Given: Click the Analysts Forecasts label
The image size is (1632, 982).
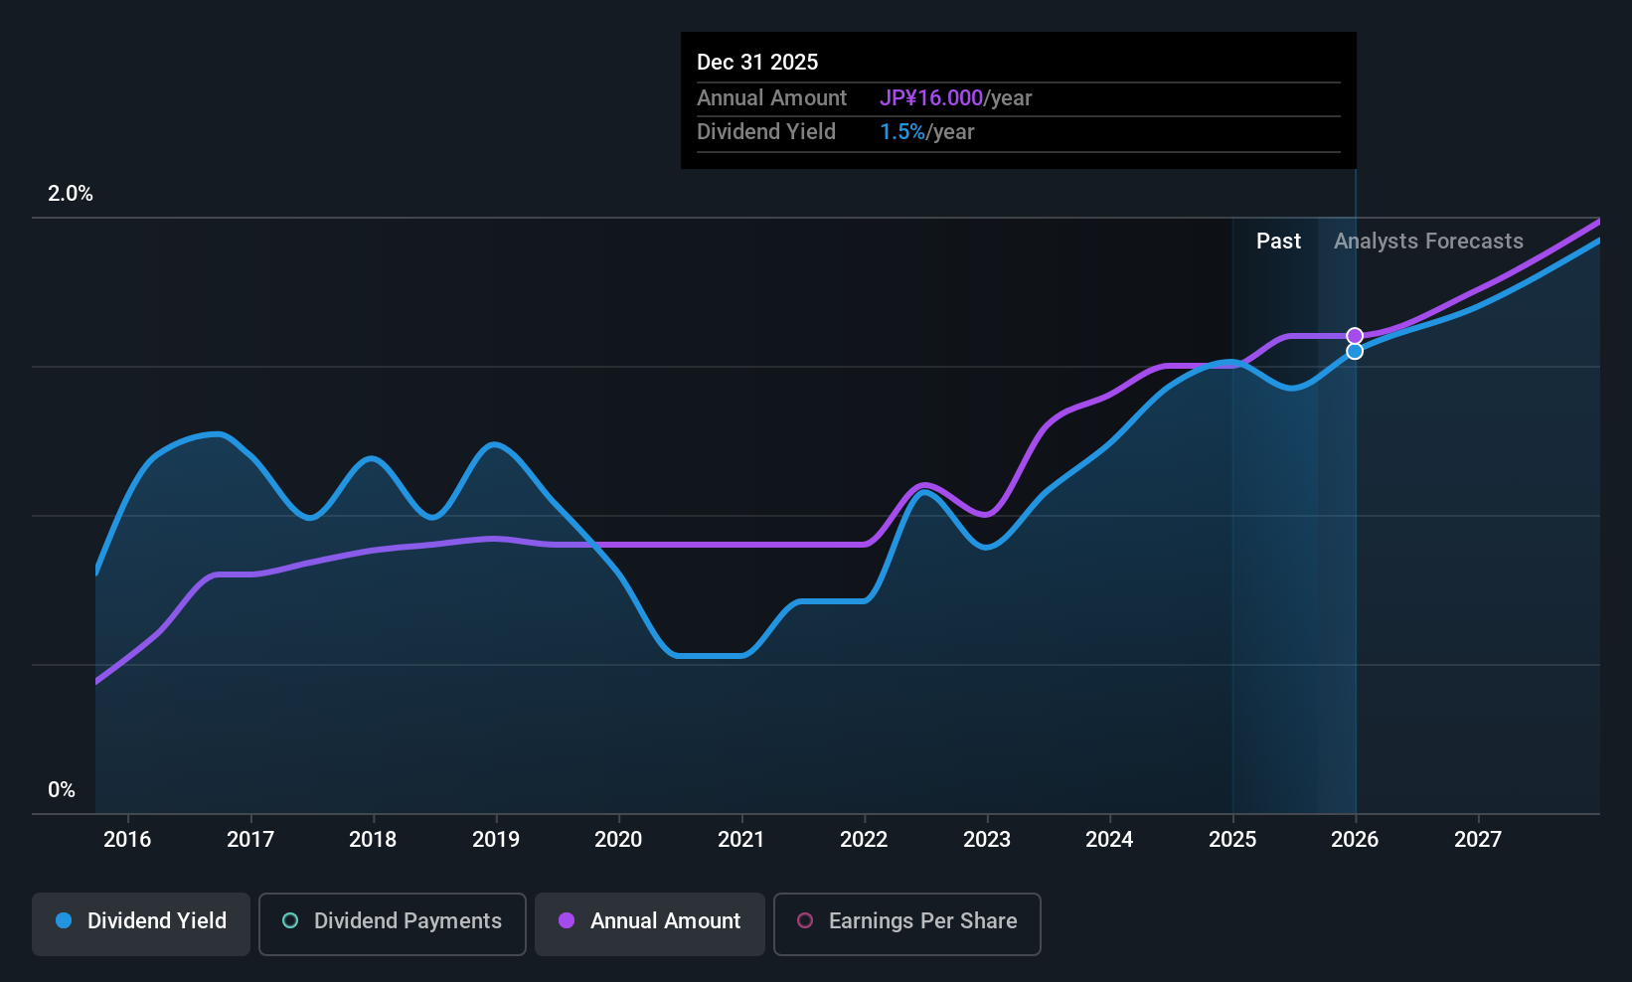Looking at the screenshot, I should tap(1428, 241).
